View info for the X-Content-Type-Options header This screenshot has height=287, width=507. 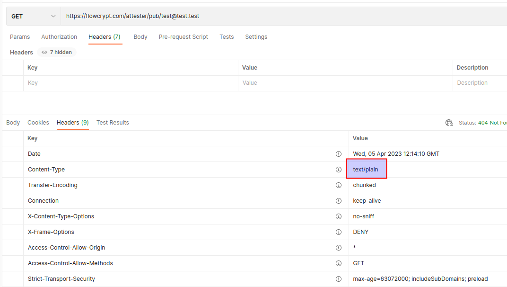coord(339,216)
